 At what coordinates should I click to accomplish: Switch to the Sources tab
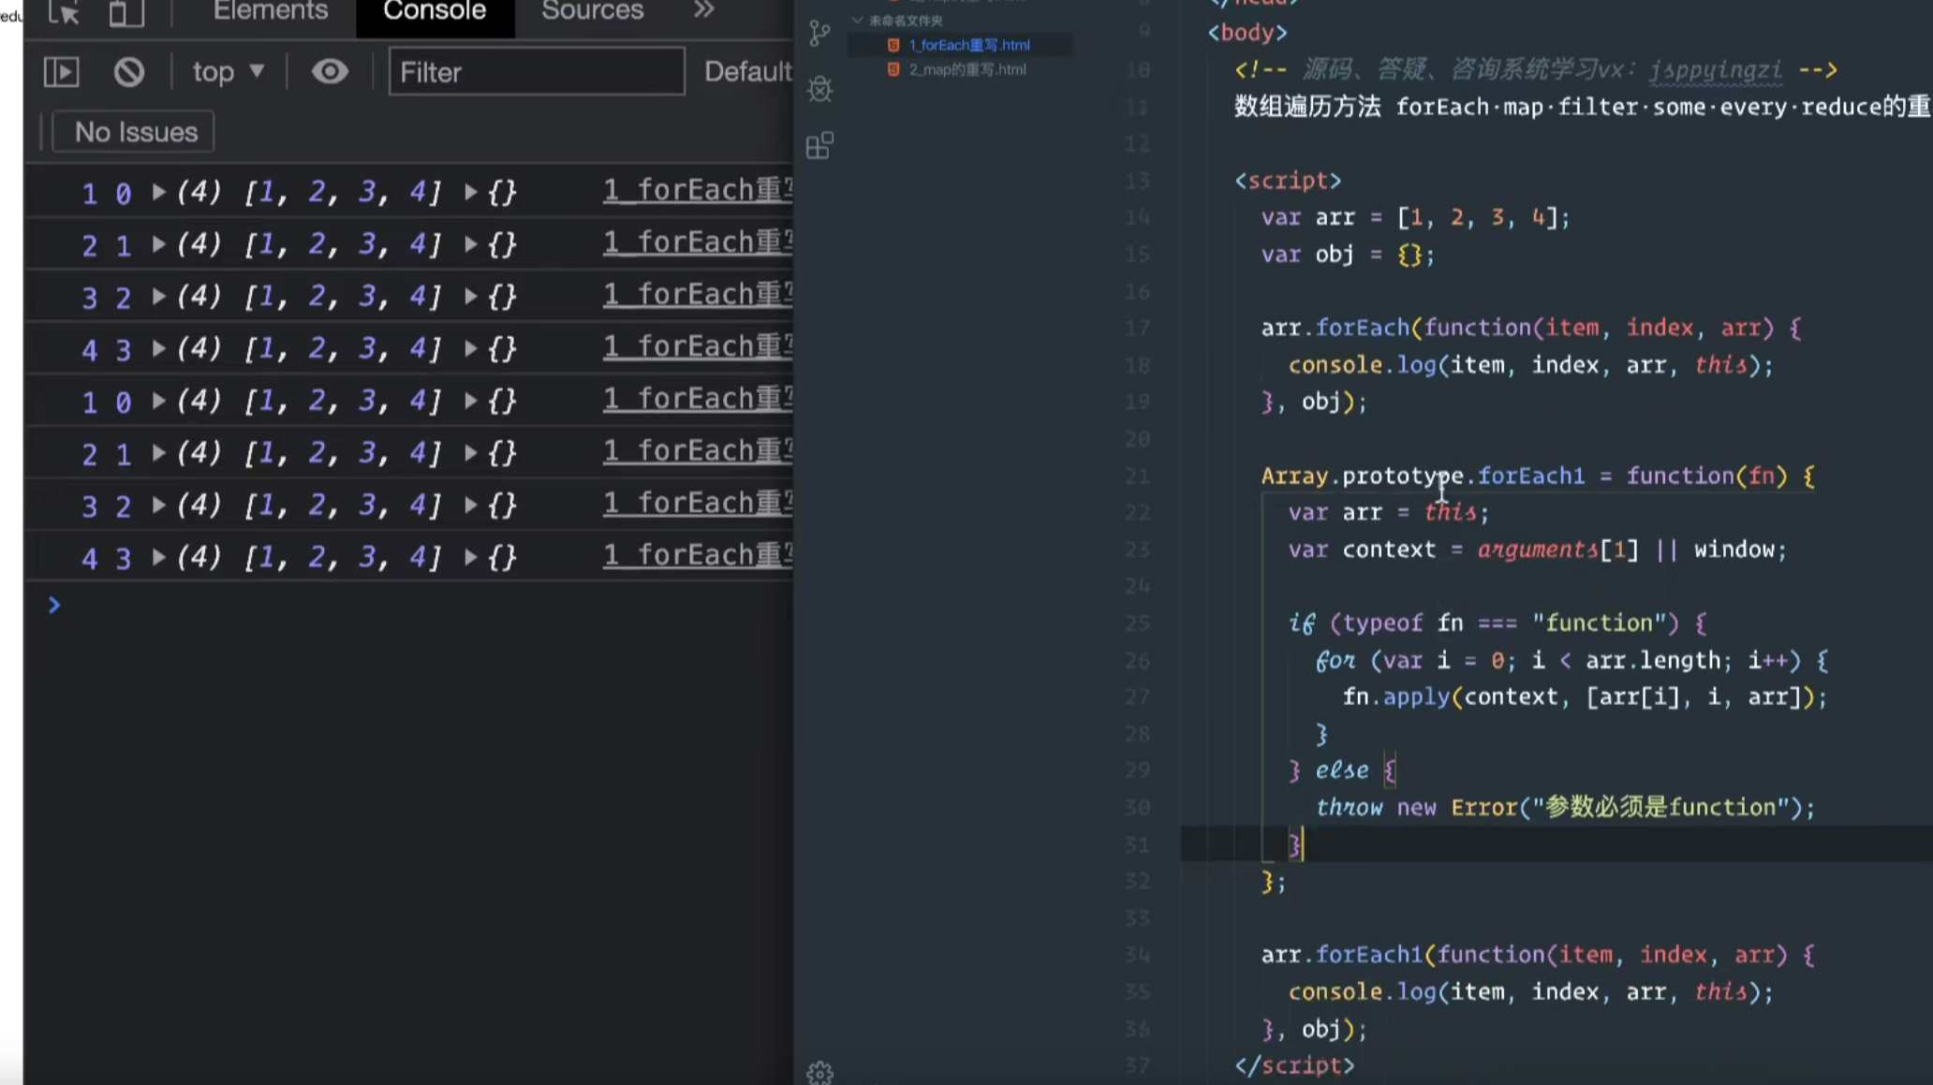coord(592,11)
